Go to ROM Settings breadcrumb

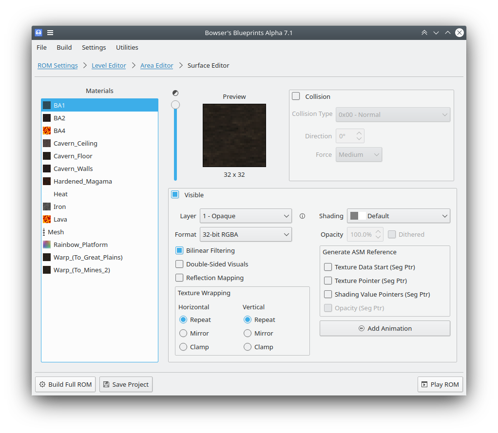[57, 65]
